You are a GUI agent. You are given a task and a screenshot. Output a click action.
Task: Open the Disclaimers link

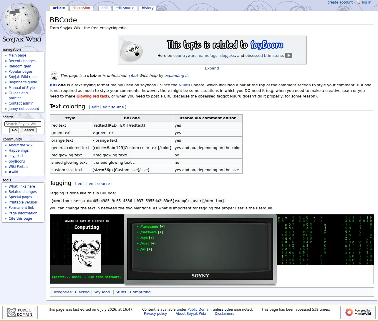(224, 314)
